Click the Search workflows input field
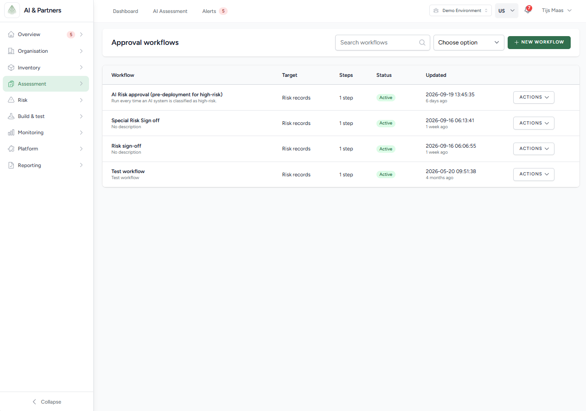Screen dimensions: 586x411 pos(382,43)
